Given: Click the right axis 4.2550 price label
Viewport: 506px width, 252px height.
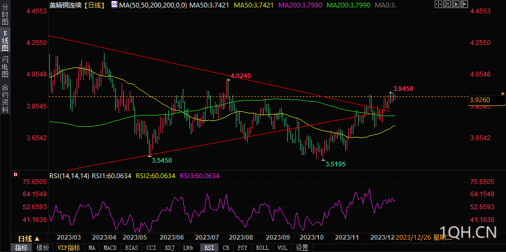Looking at the screenshot, I should click(x=480, y=43).
